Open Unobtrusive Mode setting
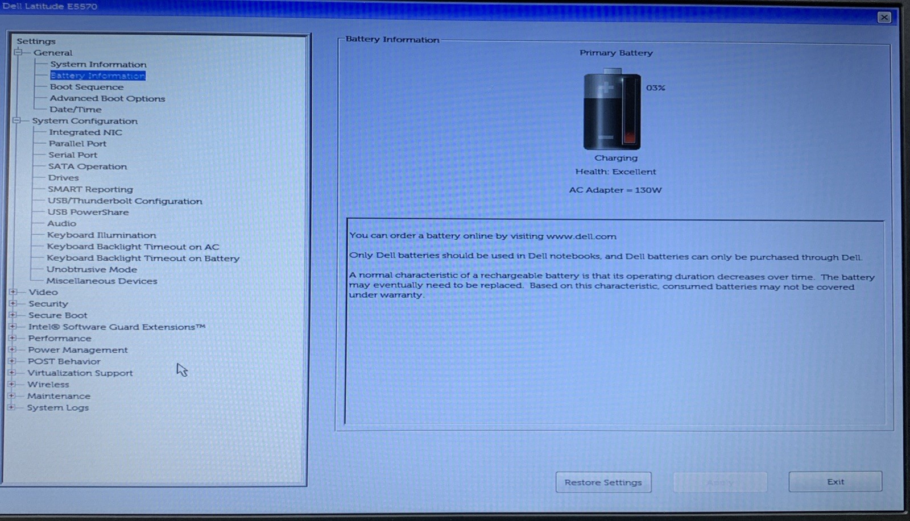Viewport: 910px width, 521px height. tap(92, 269)
